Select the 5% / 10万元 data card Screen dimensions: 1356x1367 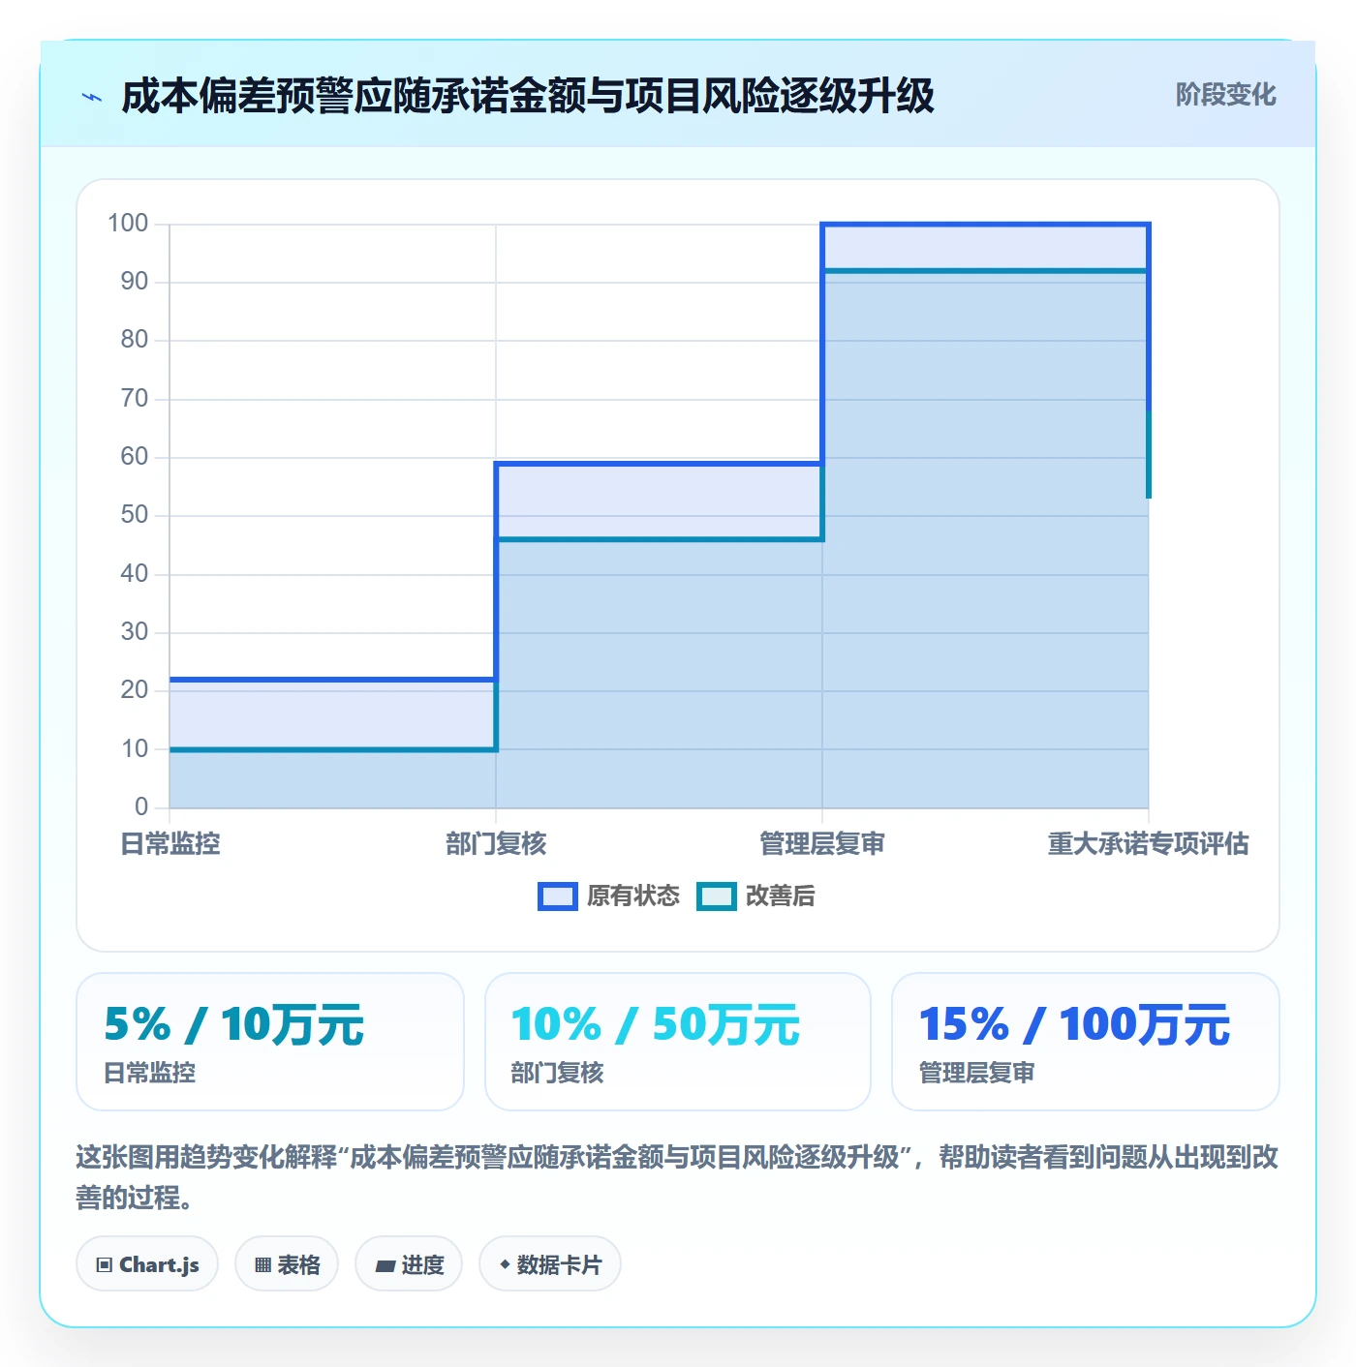point(270,1042)
